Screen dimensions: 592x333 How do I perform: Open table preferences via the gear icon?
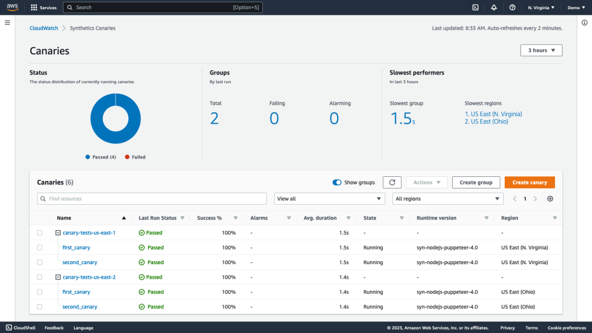pyautogui.click(x=550, y=198)
